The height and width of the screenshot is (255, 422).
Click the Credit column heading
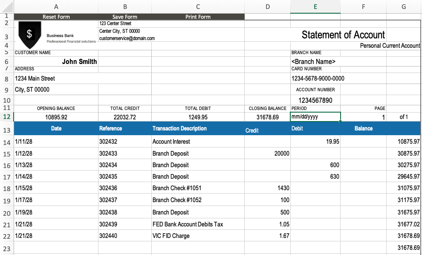(x=252, y=130)
